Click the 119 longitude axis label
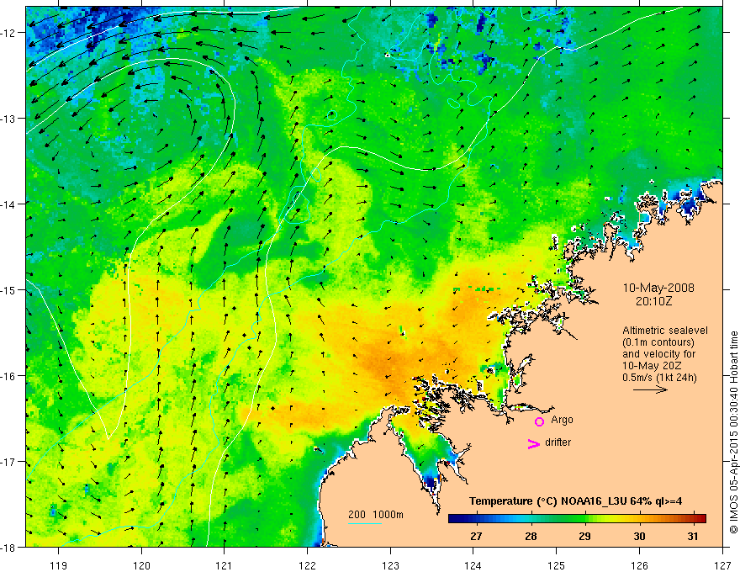This screenshot has height=572, width=740. [x=59, y=565]
